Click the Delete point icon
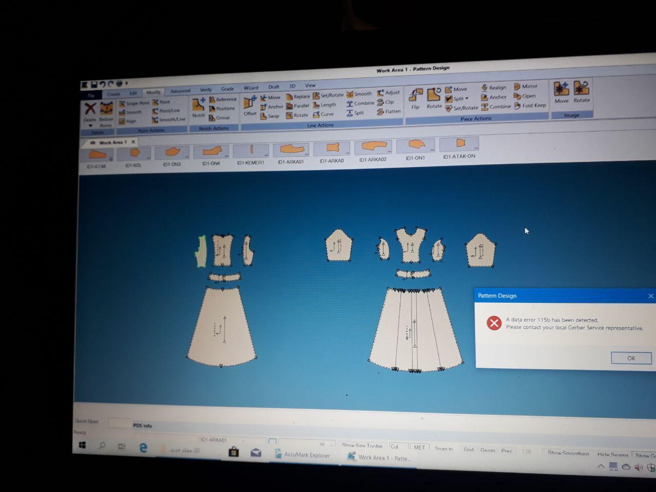This screenshot has height=492, width=656. coord(90,109)
